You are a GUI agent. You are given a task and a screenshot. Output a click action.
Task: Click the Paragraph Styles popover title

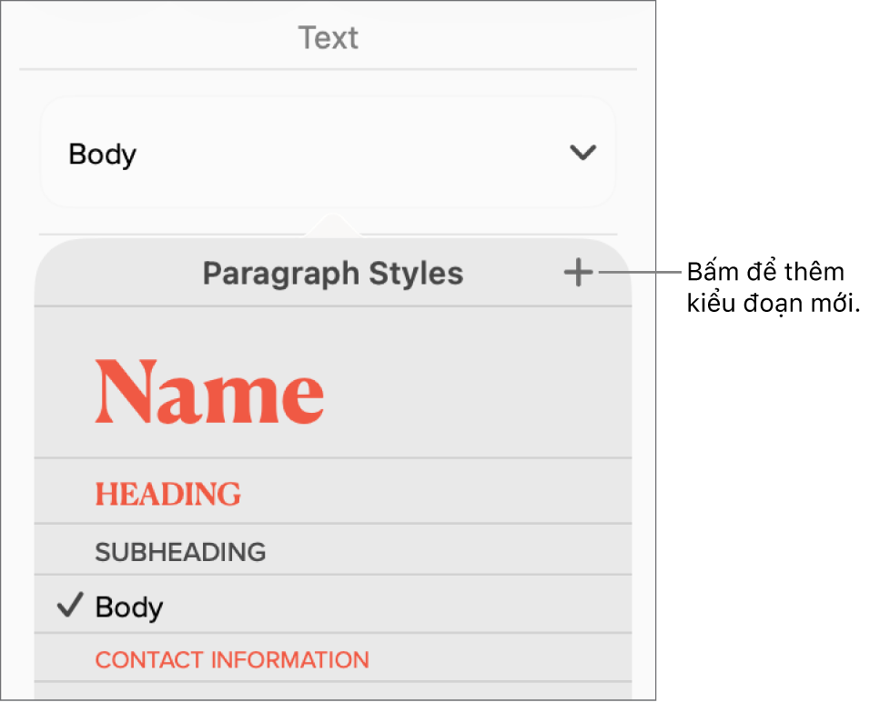click(x=333, y=274)
